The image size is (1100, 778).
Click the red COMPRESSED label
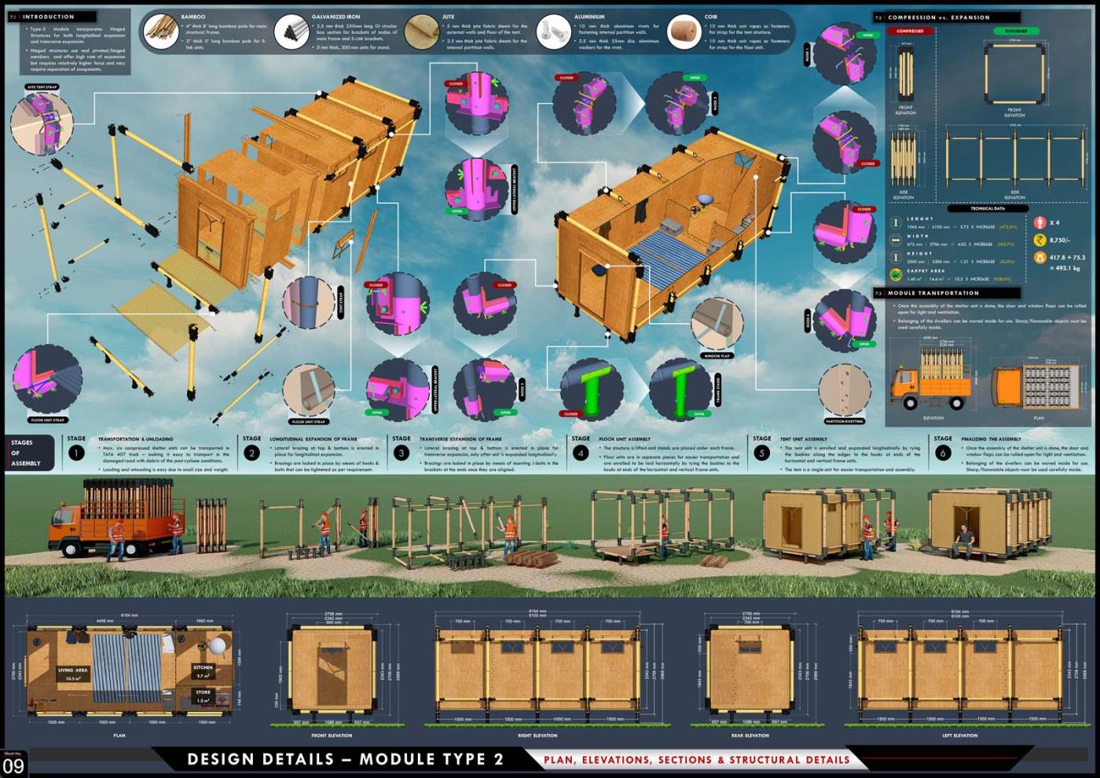pos(910,31)
